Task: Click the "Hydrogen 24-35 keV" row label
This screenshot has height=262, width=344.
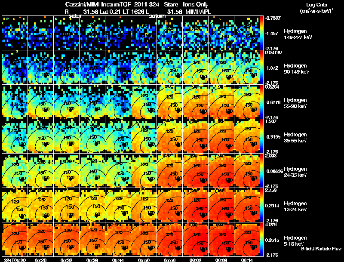Action: pyautogui.click(x=295, y=172)
